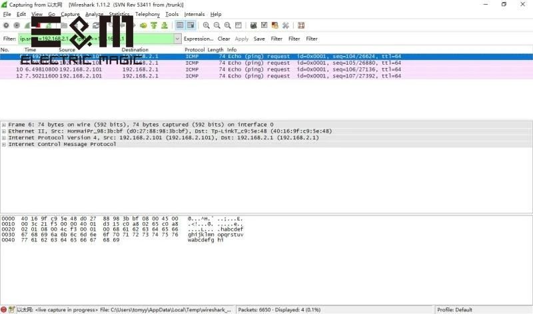Sort by the Info column header
This screenshot has height=314, width=533.
click(232, 50)
